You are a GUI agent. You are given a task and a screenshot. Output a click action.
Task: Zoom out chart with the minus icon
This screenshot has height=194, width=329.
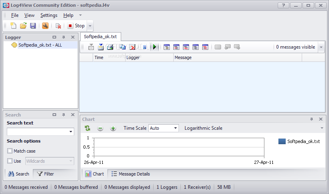100,128
